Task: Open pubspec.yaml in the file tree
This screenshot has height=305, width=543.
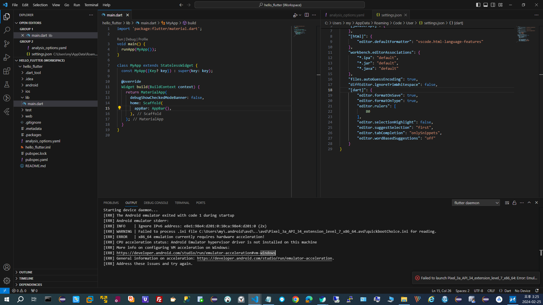Action: click(36, 160)
